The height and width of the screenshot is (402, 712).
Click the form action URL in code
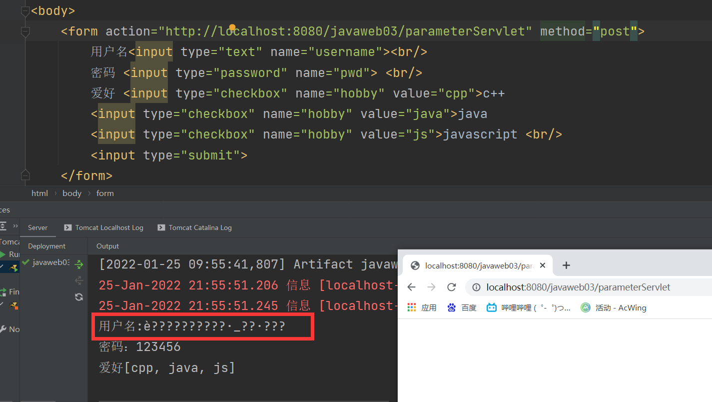pos(345,31)
